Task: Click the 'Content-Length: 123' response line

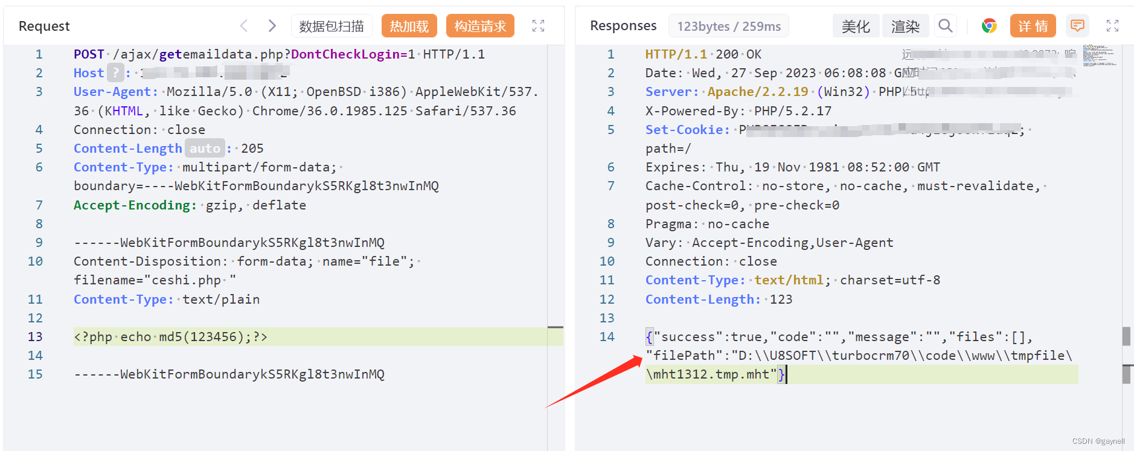Action: (x=719, y=299)
